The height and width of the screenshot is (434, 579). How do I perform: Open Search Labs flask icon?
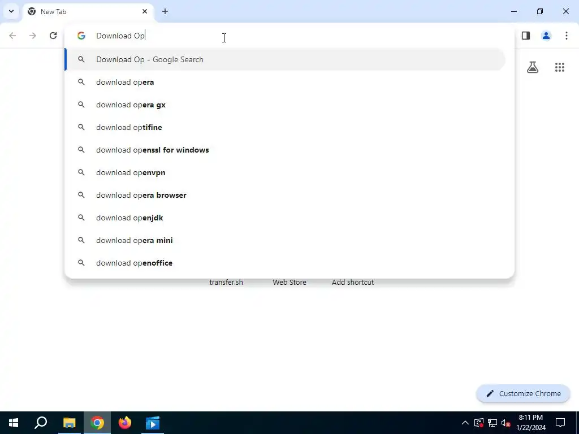click(533, 67)
